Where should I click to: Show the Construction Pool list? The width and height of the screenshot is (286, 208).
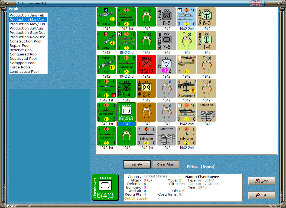coord(28,41)
